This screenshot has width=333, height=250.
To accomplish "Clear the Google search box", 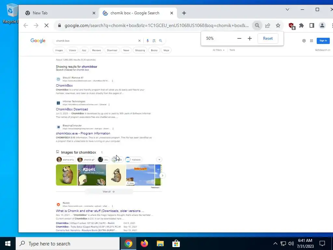I will click(x=139, y=41).
